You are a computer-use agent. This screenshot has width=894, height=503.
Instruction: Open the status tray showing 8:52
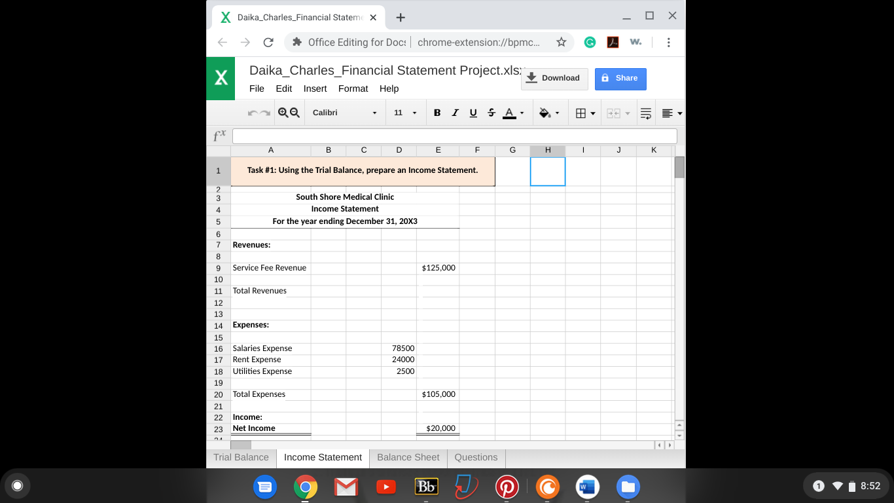pos(846,486)
